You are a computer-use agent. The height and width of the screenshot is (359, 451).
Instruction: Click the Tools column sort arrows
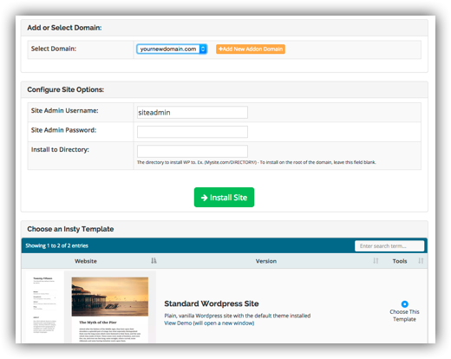[421, 261]
